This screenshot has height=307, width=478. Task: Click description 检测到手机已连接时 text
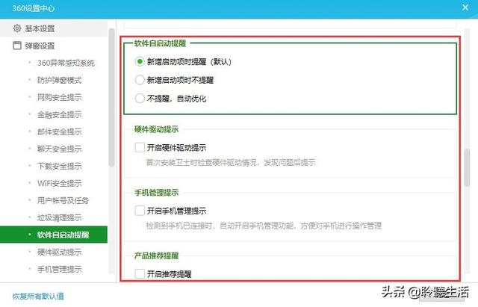coord(264,226)
